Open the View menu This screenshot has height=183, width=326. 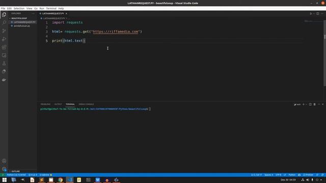pyautogui.click(x=30, y=9)
